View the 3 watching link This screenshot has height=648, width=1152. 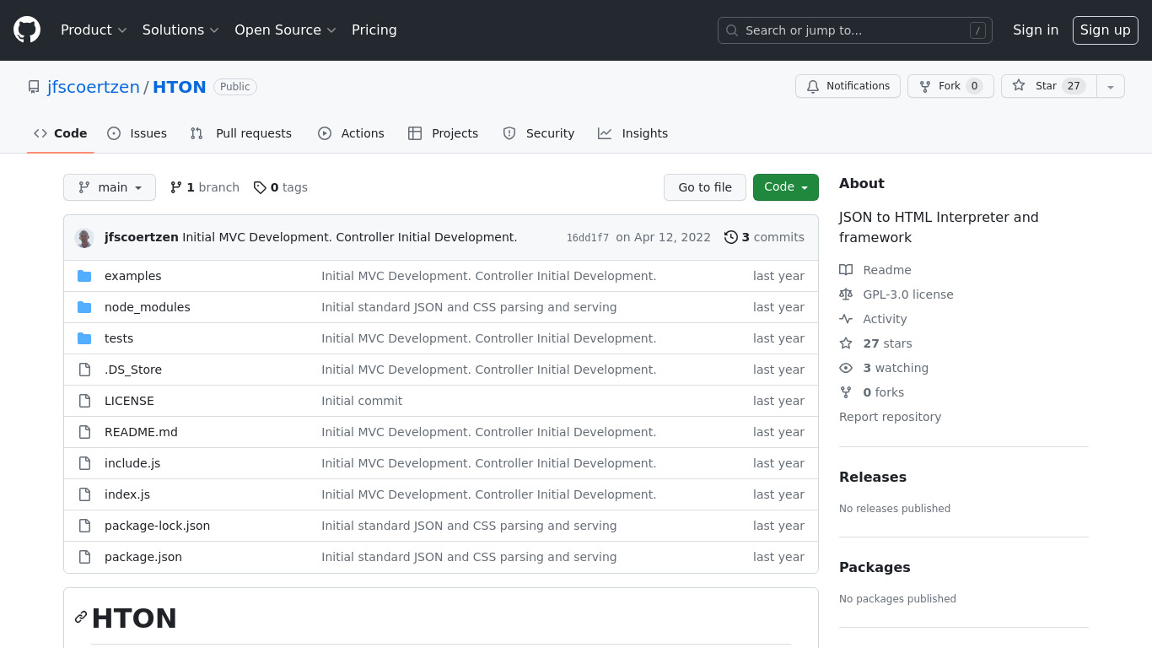pos(884,368)
